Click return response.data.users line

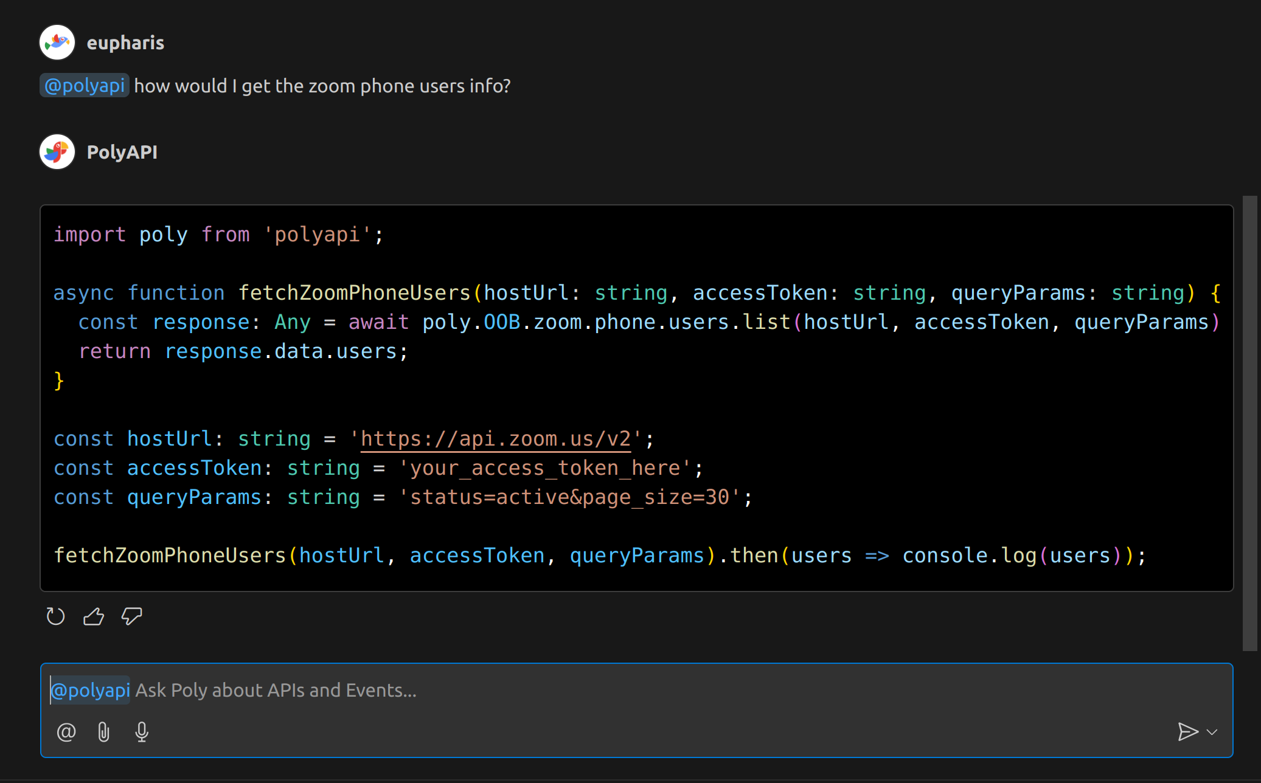pos(243,351)
